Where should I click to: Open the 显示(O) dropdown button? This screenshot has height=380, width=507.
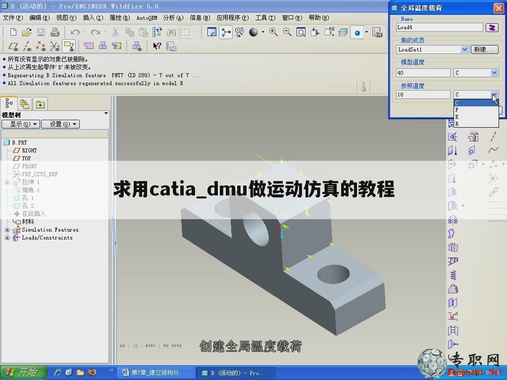point(21,124)
